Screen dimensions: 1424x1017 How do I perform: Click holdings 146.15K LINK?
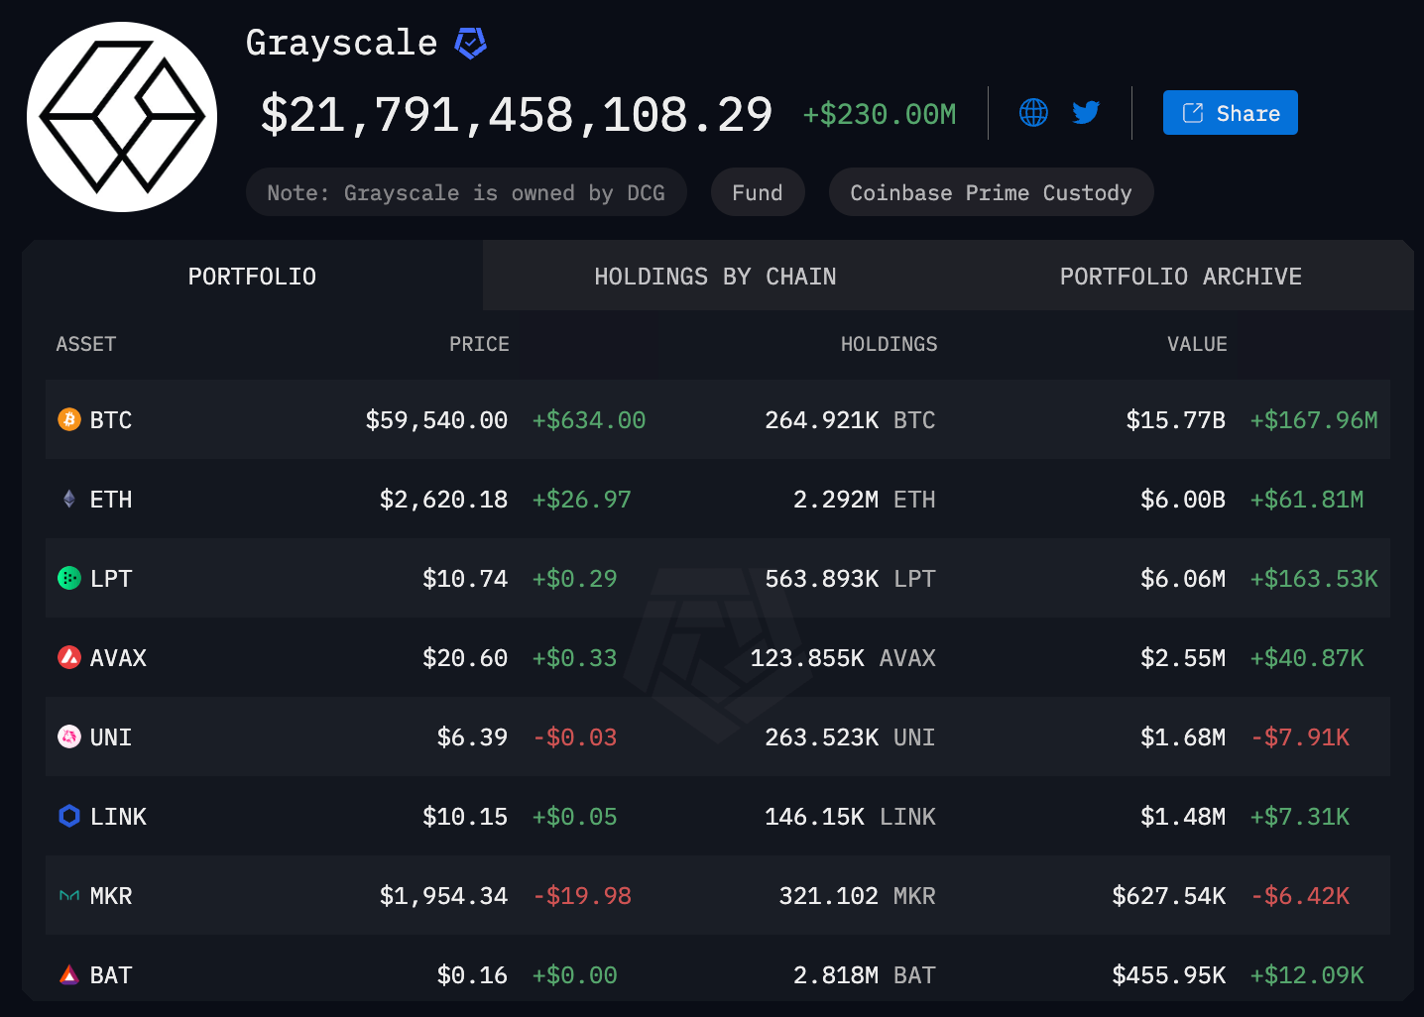850,817
